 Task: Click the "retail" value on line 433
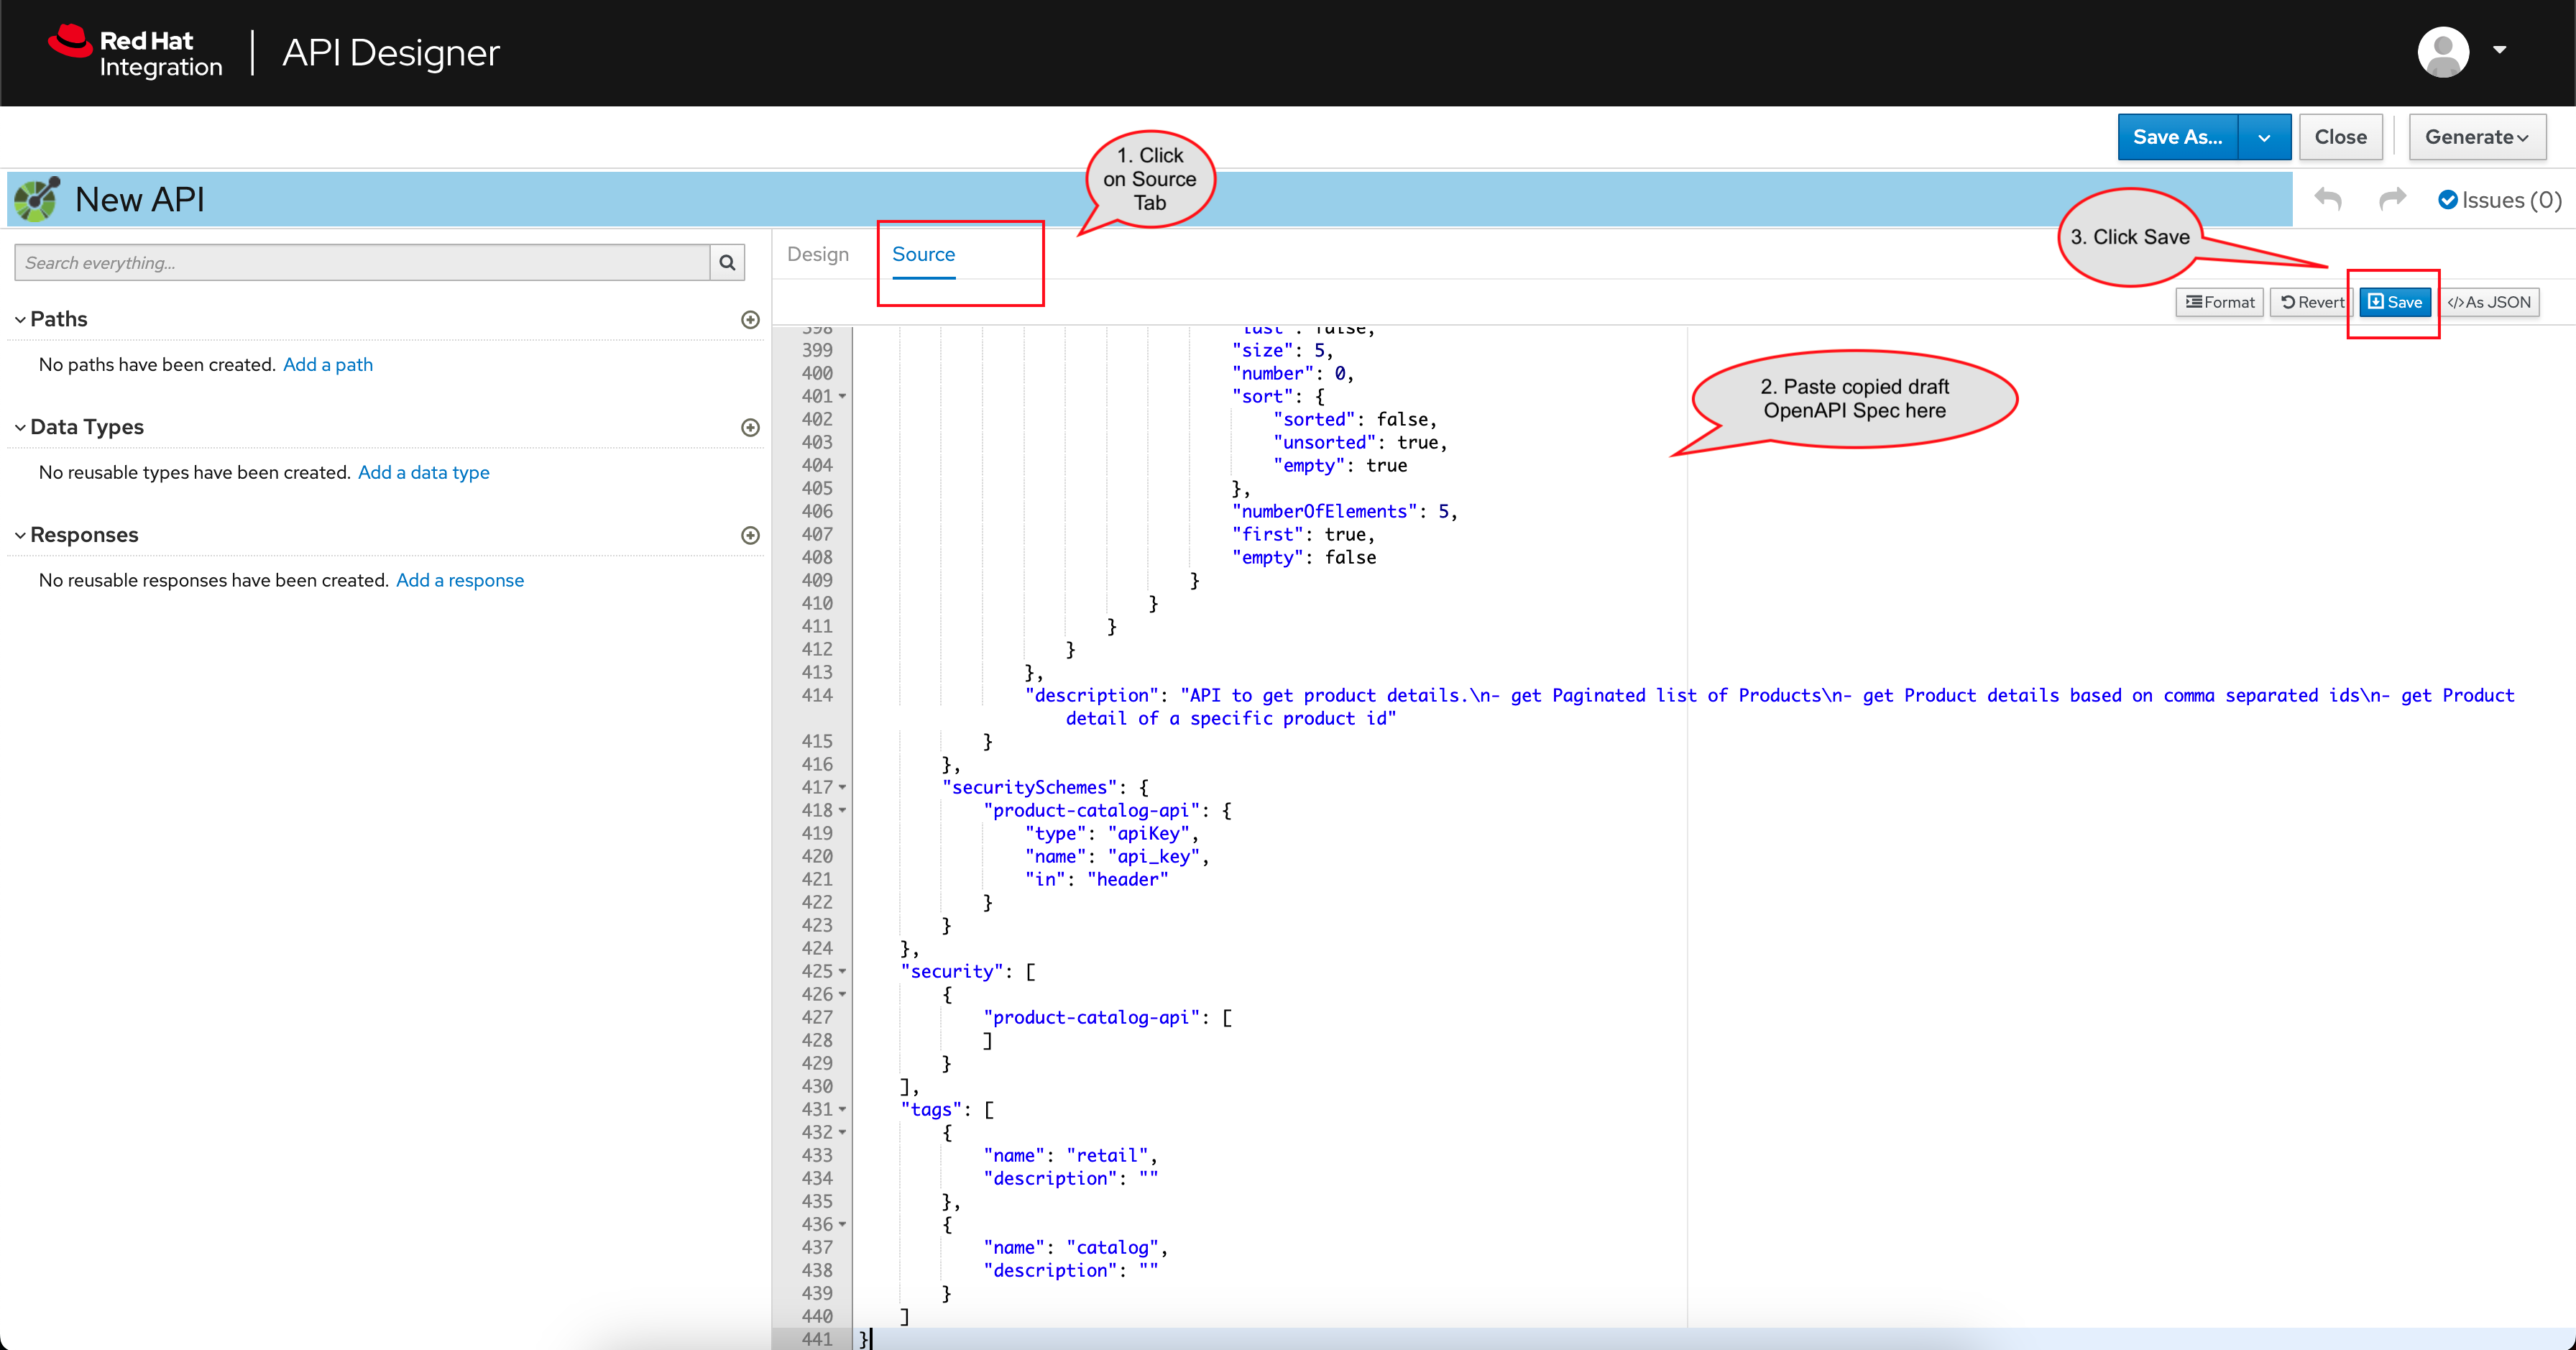pyautogui.click(x=1107, y=1156)
